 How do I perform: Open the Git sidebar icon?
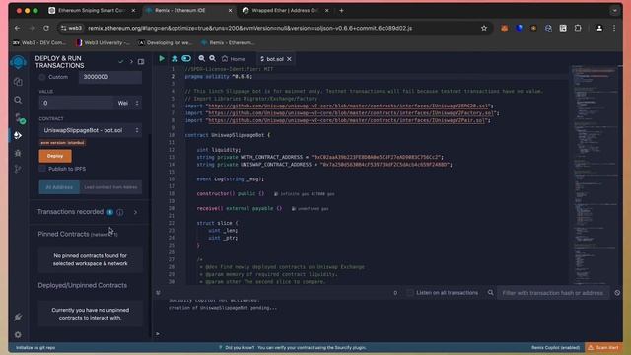tap(18, 169)
